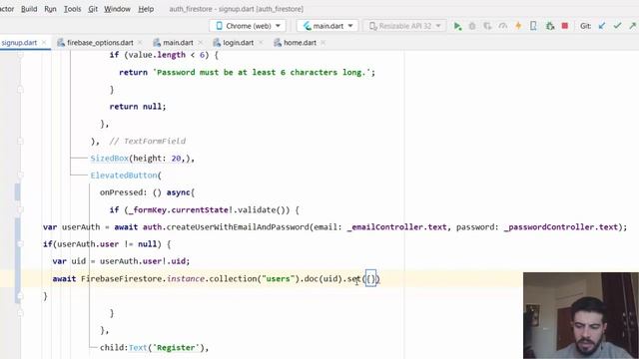Click the SizedBox widget name in code
Viewport: 639px width, 359px height.
click(x=109, y=159)
